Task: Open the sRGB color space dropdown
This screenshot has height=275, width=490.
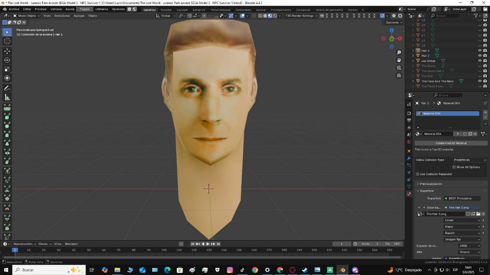Action: pyautogui.click(x=469, y=246)
